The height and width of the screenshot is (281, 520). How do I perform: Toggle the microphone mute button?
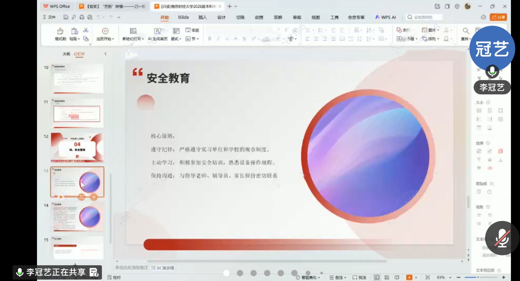(x=502, y=238)
